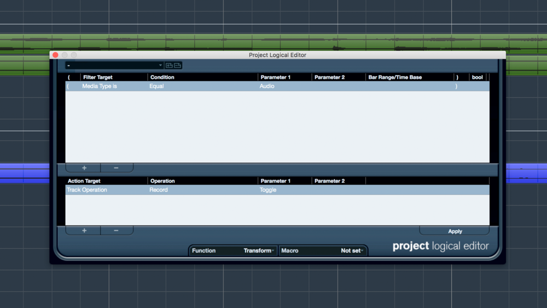Change the Equal condition cell
Image resolution: width=547 pixels, height=308 pixels.
coord(202,86)
